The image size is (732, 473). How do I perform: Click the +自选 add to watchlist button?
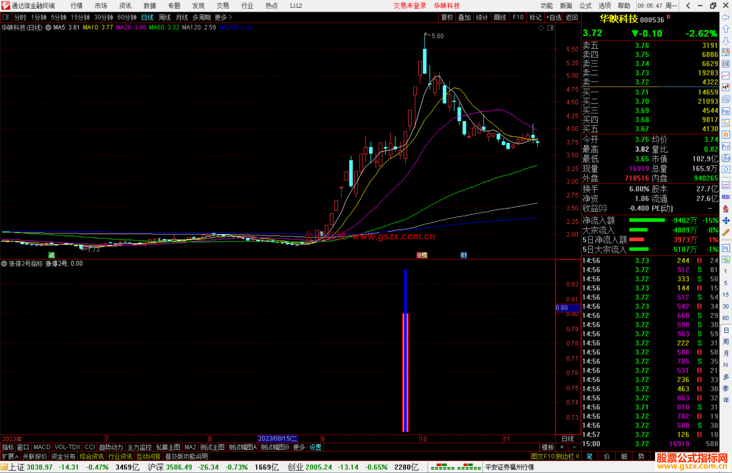[554, 17]
